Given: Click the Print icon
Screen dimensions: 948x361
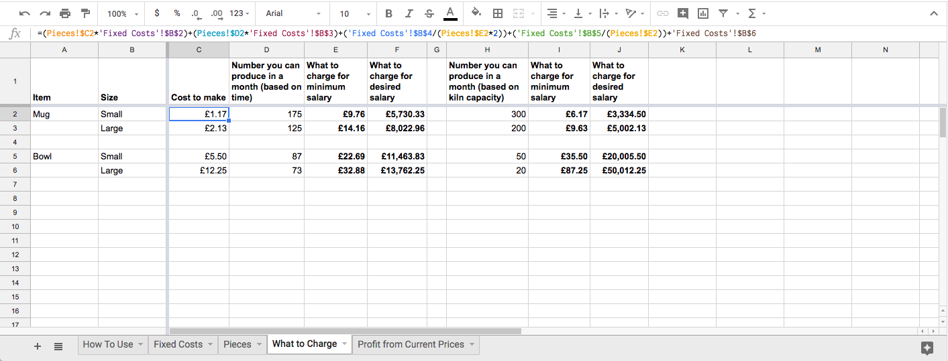Looking at the screenshot, I should (x=65, y=13).
